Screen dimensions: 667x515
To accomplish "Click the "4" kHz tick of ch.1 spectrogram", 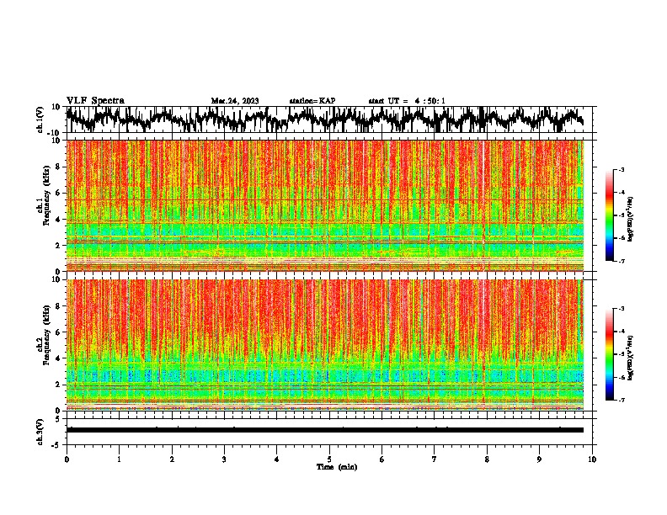I will (x=58, y=220).
